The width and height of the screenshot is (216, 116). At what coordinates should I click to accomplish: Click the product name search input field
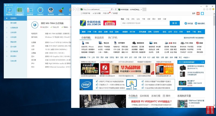pos(145,23)
